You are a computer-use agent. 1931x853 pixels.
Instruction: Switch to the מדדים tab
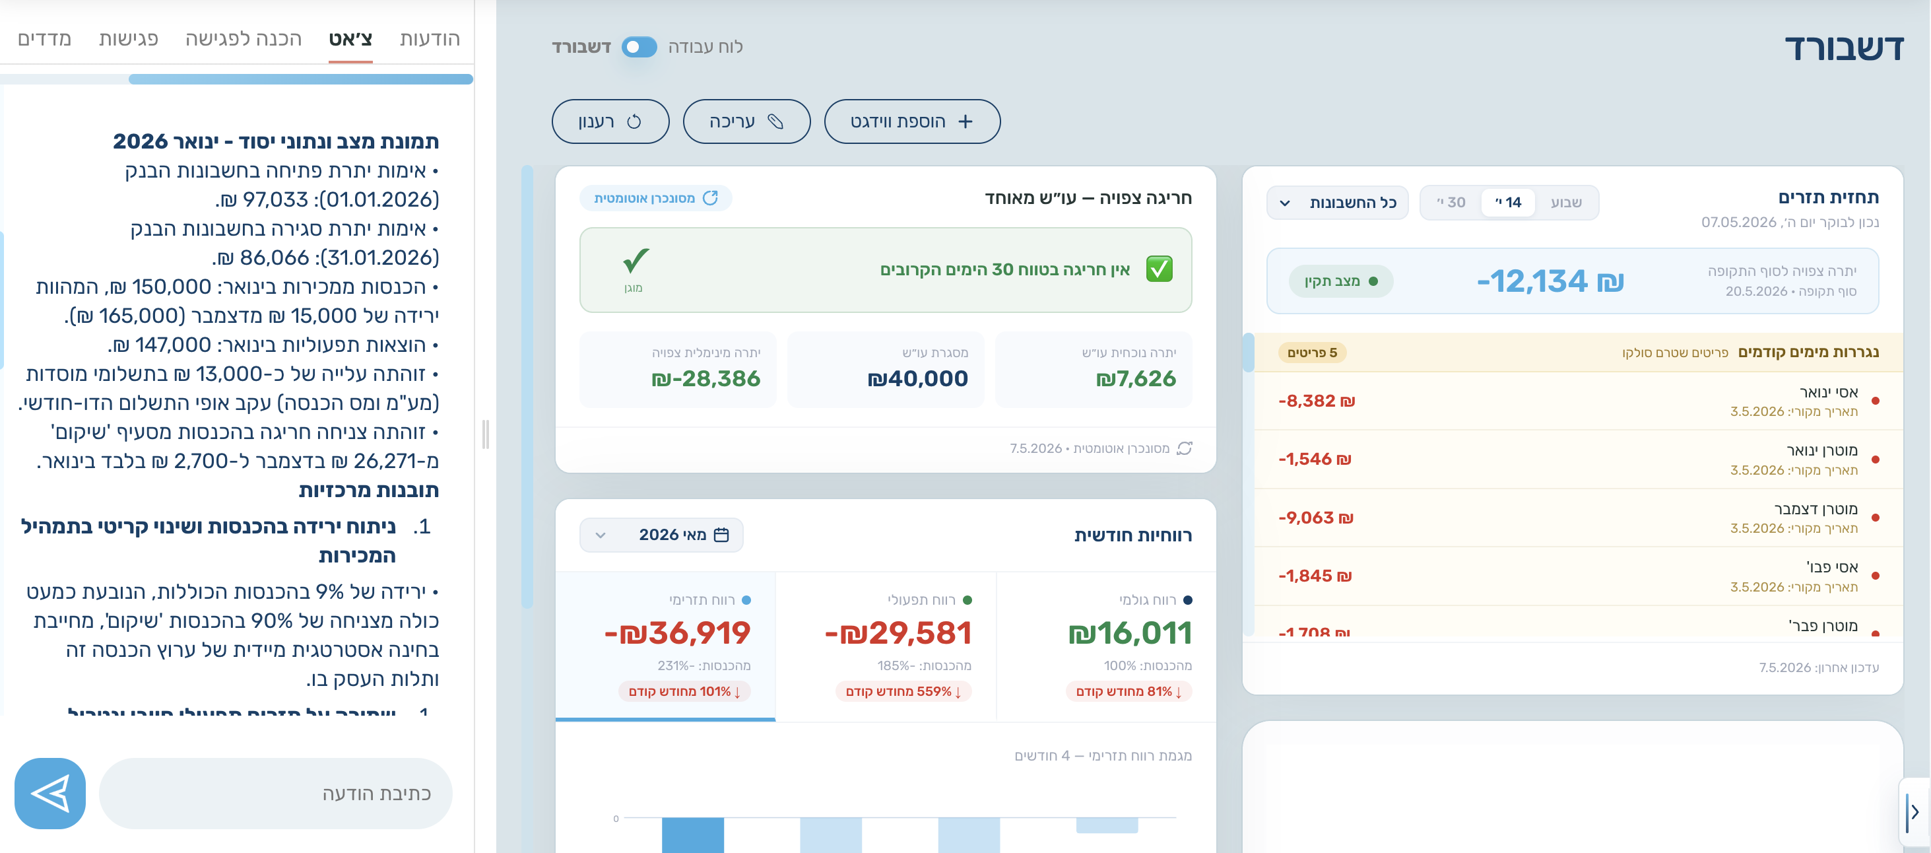click(x=44, y=39)
